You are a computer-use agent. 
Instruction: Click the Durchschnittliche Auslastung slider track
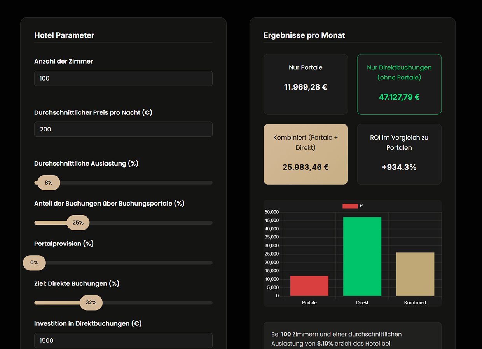pyautogui.click(x=136, y=183)
